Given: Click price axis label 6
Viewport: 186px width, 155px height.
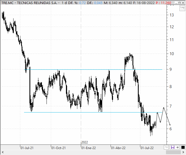Looking at the screenshot, I should click(171, 129).
